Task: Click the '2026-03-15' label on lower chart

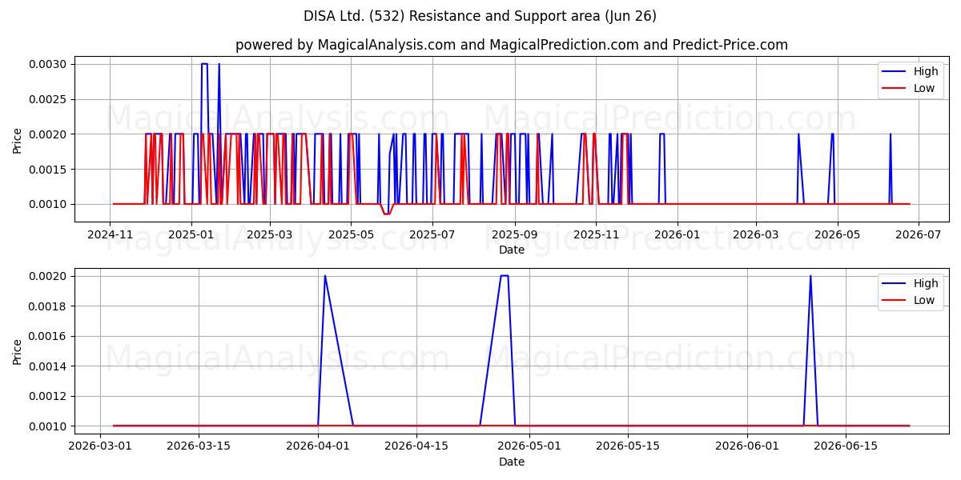Action: click(199, 446)
